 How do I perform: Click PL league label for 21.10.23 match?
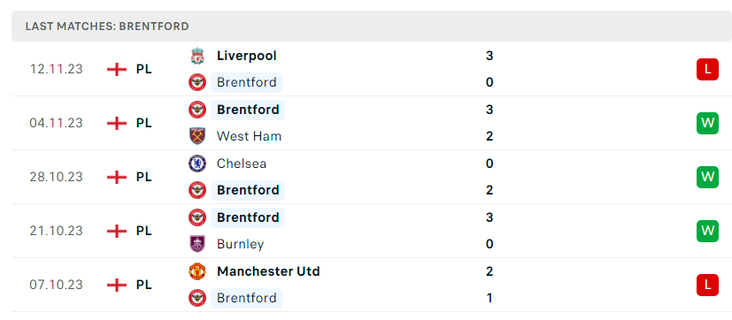point(143,231)
